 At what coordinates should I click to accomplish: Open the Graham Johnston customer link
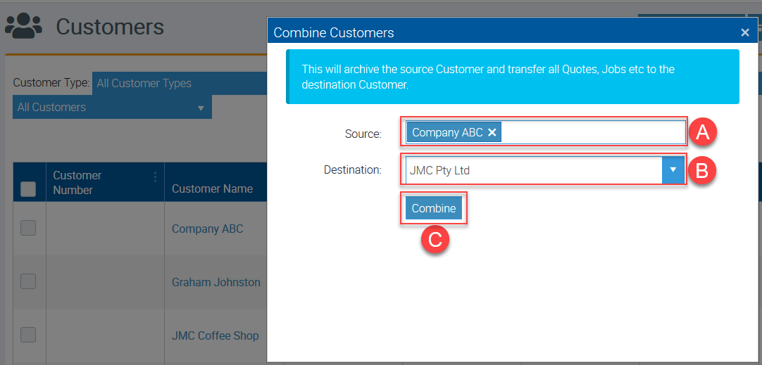coord(216,282)
